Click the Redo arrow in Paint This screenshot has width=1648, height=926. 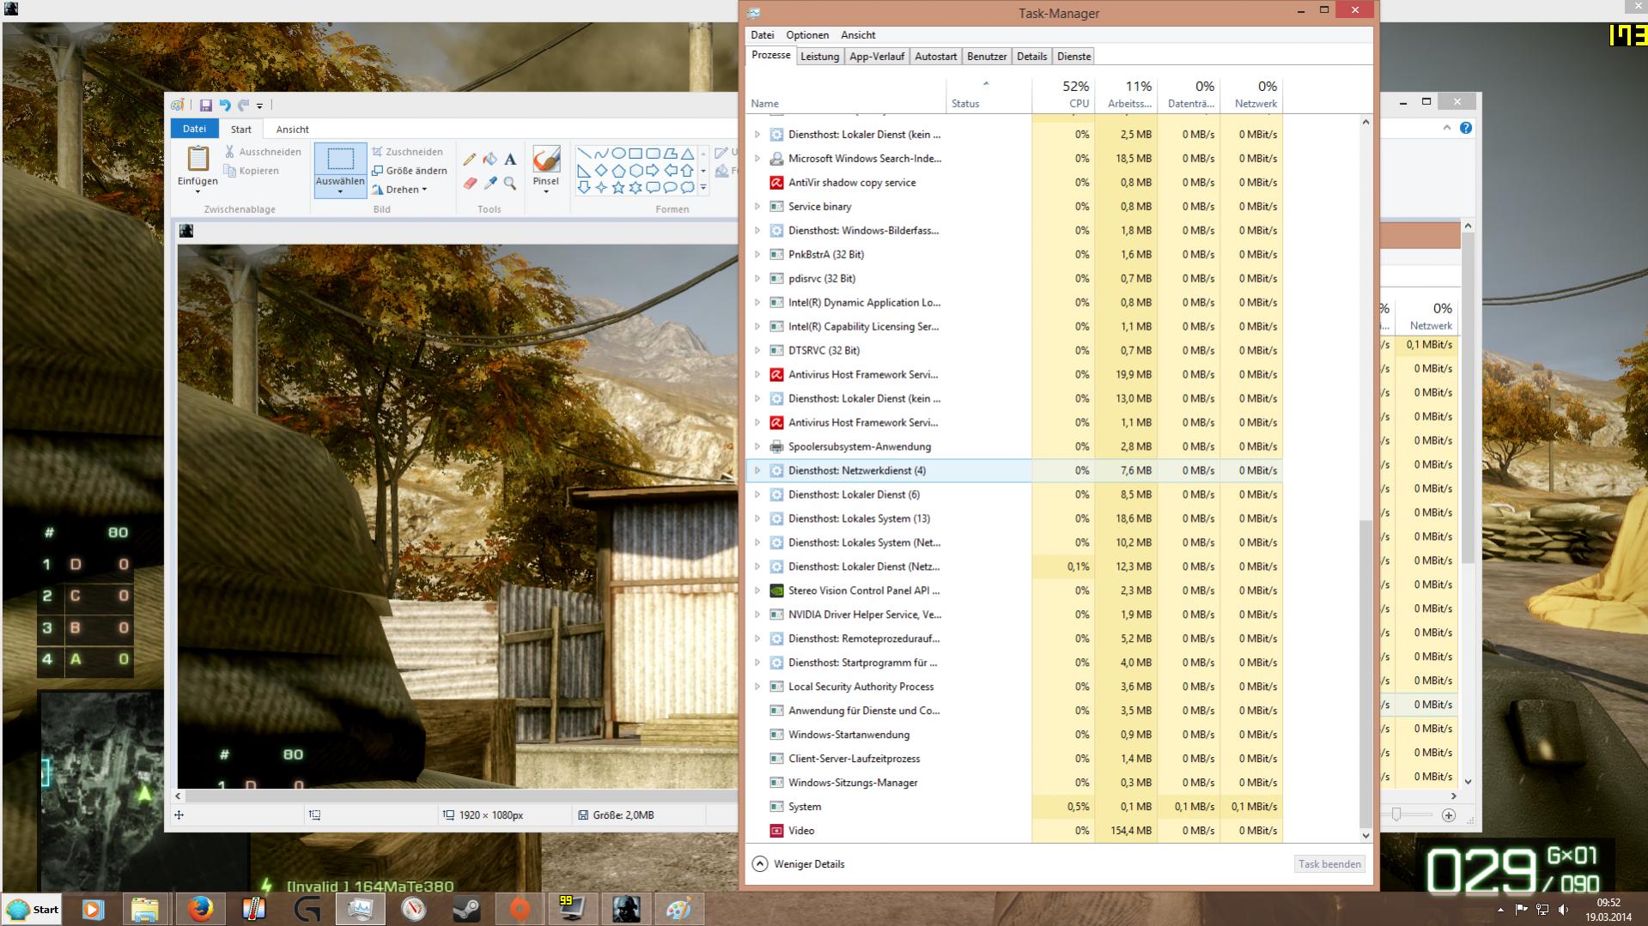click(243, 106)
